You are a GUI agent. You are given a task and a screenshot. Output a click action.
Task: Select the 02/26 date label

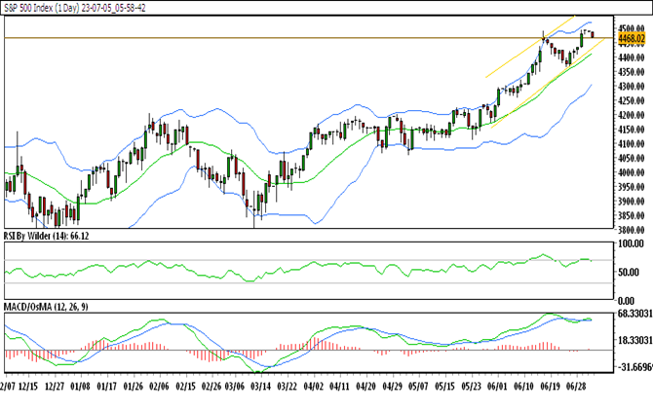[211, 387]
